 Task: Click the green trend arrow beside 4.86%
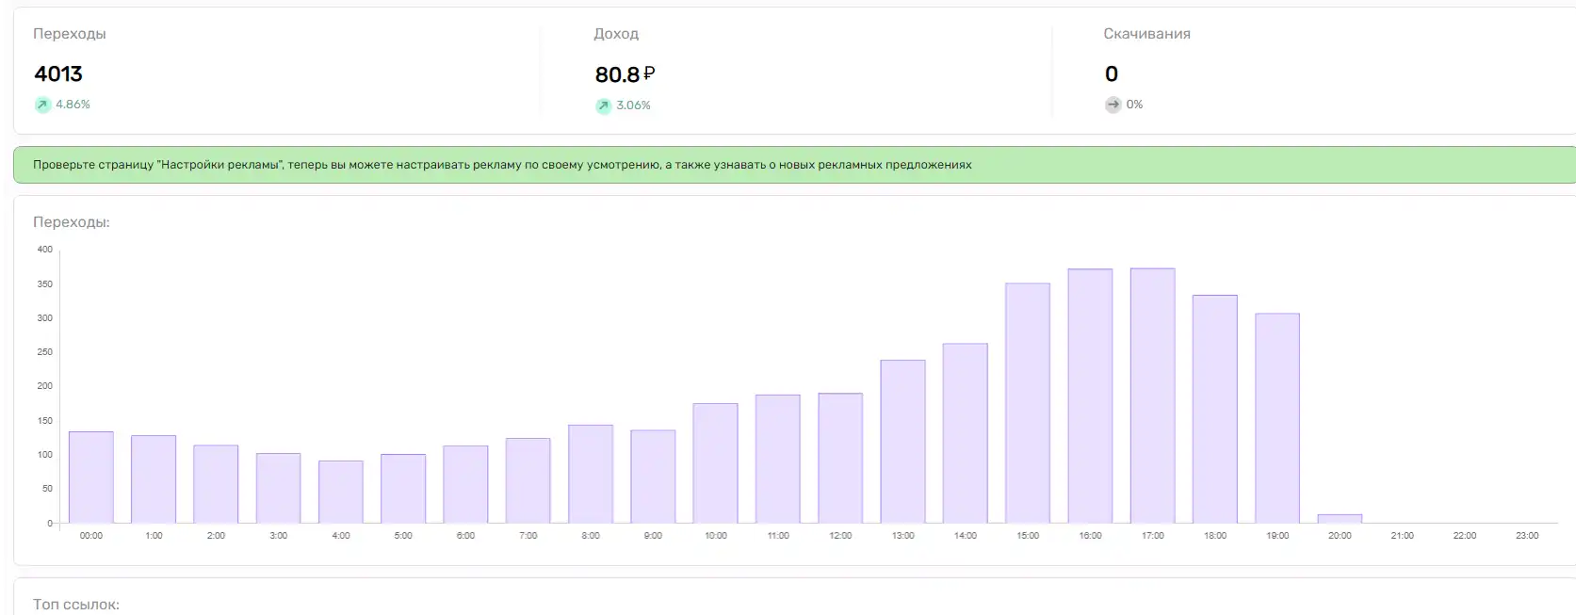click(x=42, y=105)
